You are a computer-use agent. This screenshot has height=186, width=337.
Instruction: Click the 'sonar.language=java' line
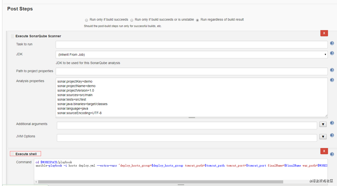(73, 109)
